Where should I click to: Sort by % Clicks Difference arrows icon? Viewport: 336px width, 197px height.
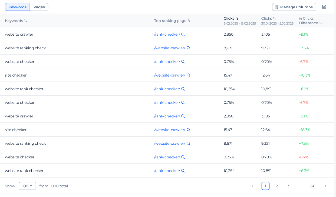pyautogui.click(x=321, y=23)
